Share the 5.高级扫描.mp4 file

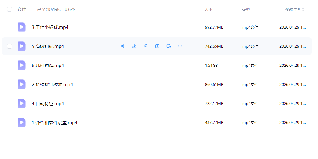[123, 46]
